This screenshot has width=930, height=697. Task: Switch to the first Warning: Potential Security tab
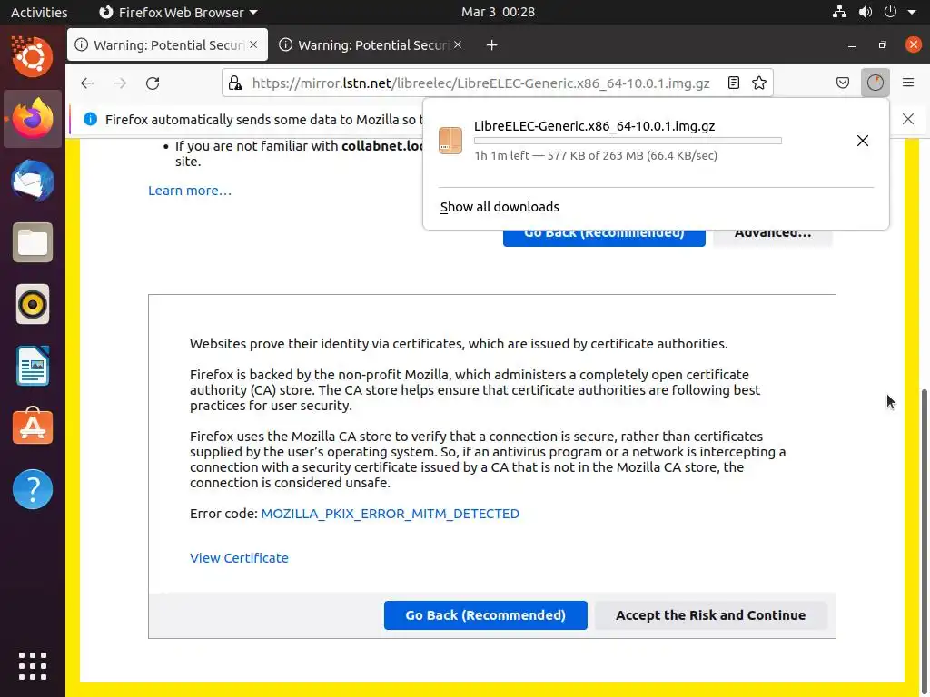[x=167, y=45]
